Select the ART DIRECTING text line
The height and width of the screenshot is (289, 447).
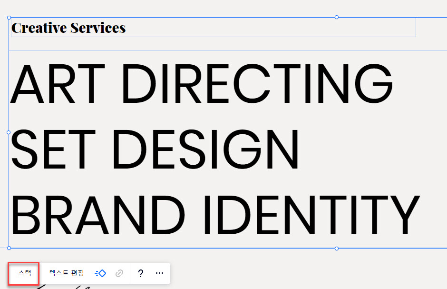202,84
